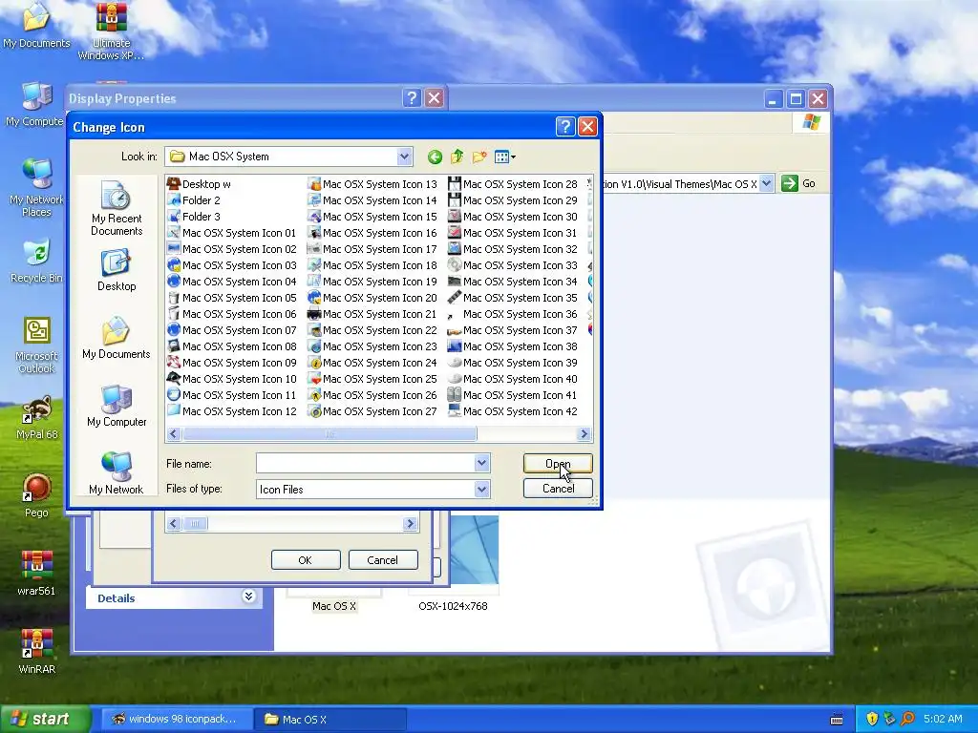Screen dimensions: 978x733
Task: Click Cancel in the Change Icon dialog
Action: tap(558, 489)
